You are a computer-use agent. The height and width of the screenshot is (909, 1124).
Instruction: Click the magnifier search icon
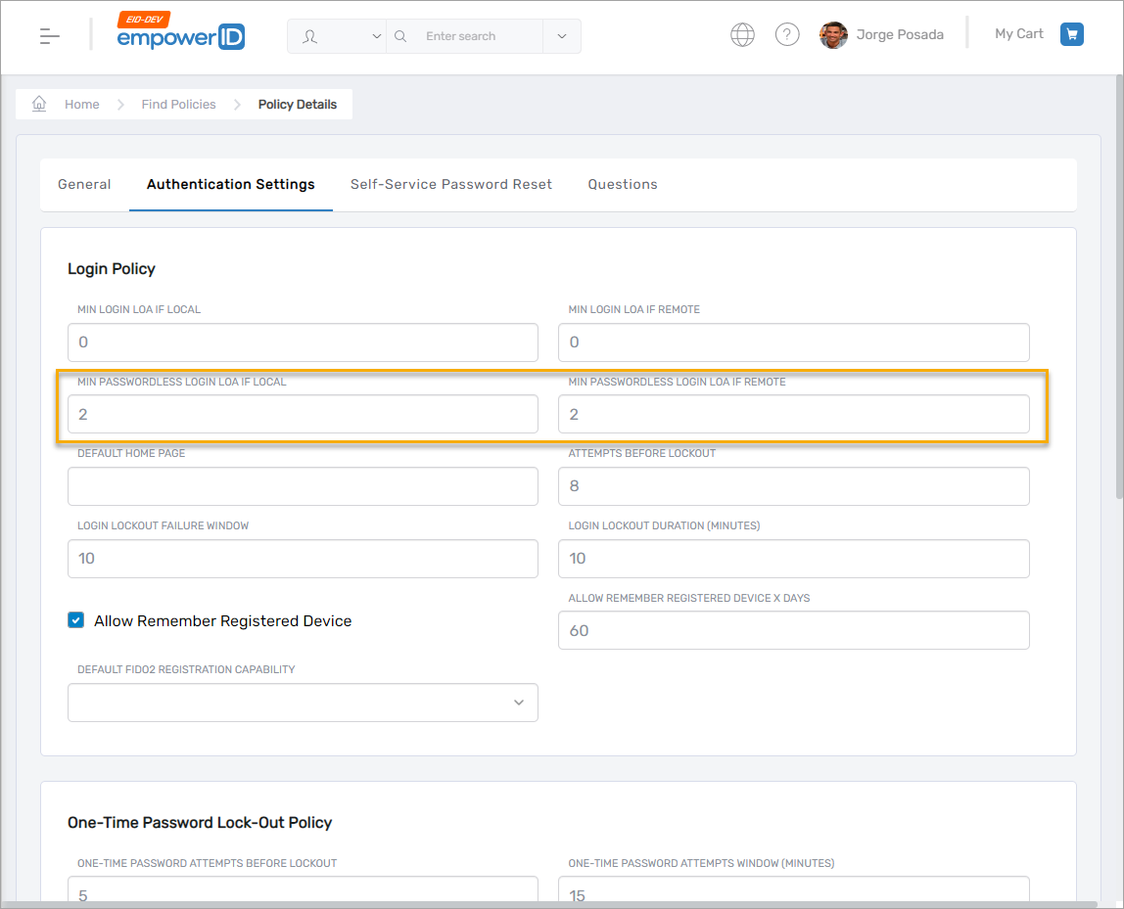400,36
